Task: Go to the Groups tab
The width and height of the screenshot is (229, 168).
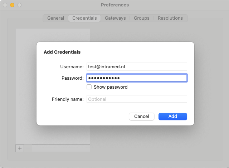Action: click(x=142, y=18)
